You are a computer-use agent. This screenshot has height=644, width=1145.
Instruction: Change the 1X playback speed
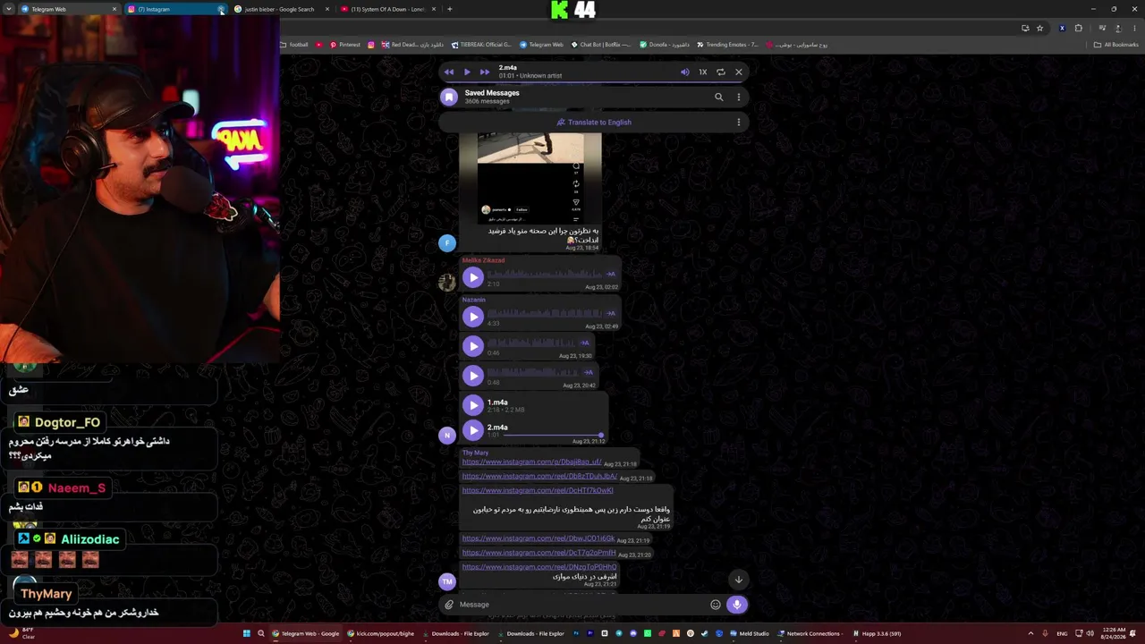(703, 72)
